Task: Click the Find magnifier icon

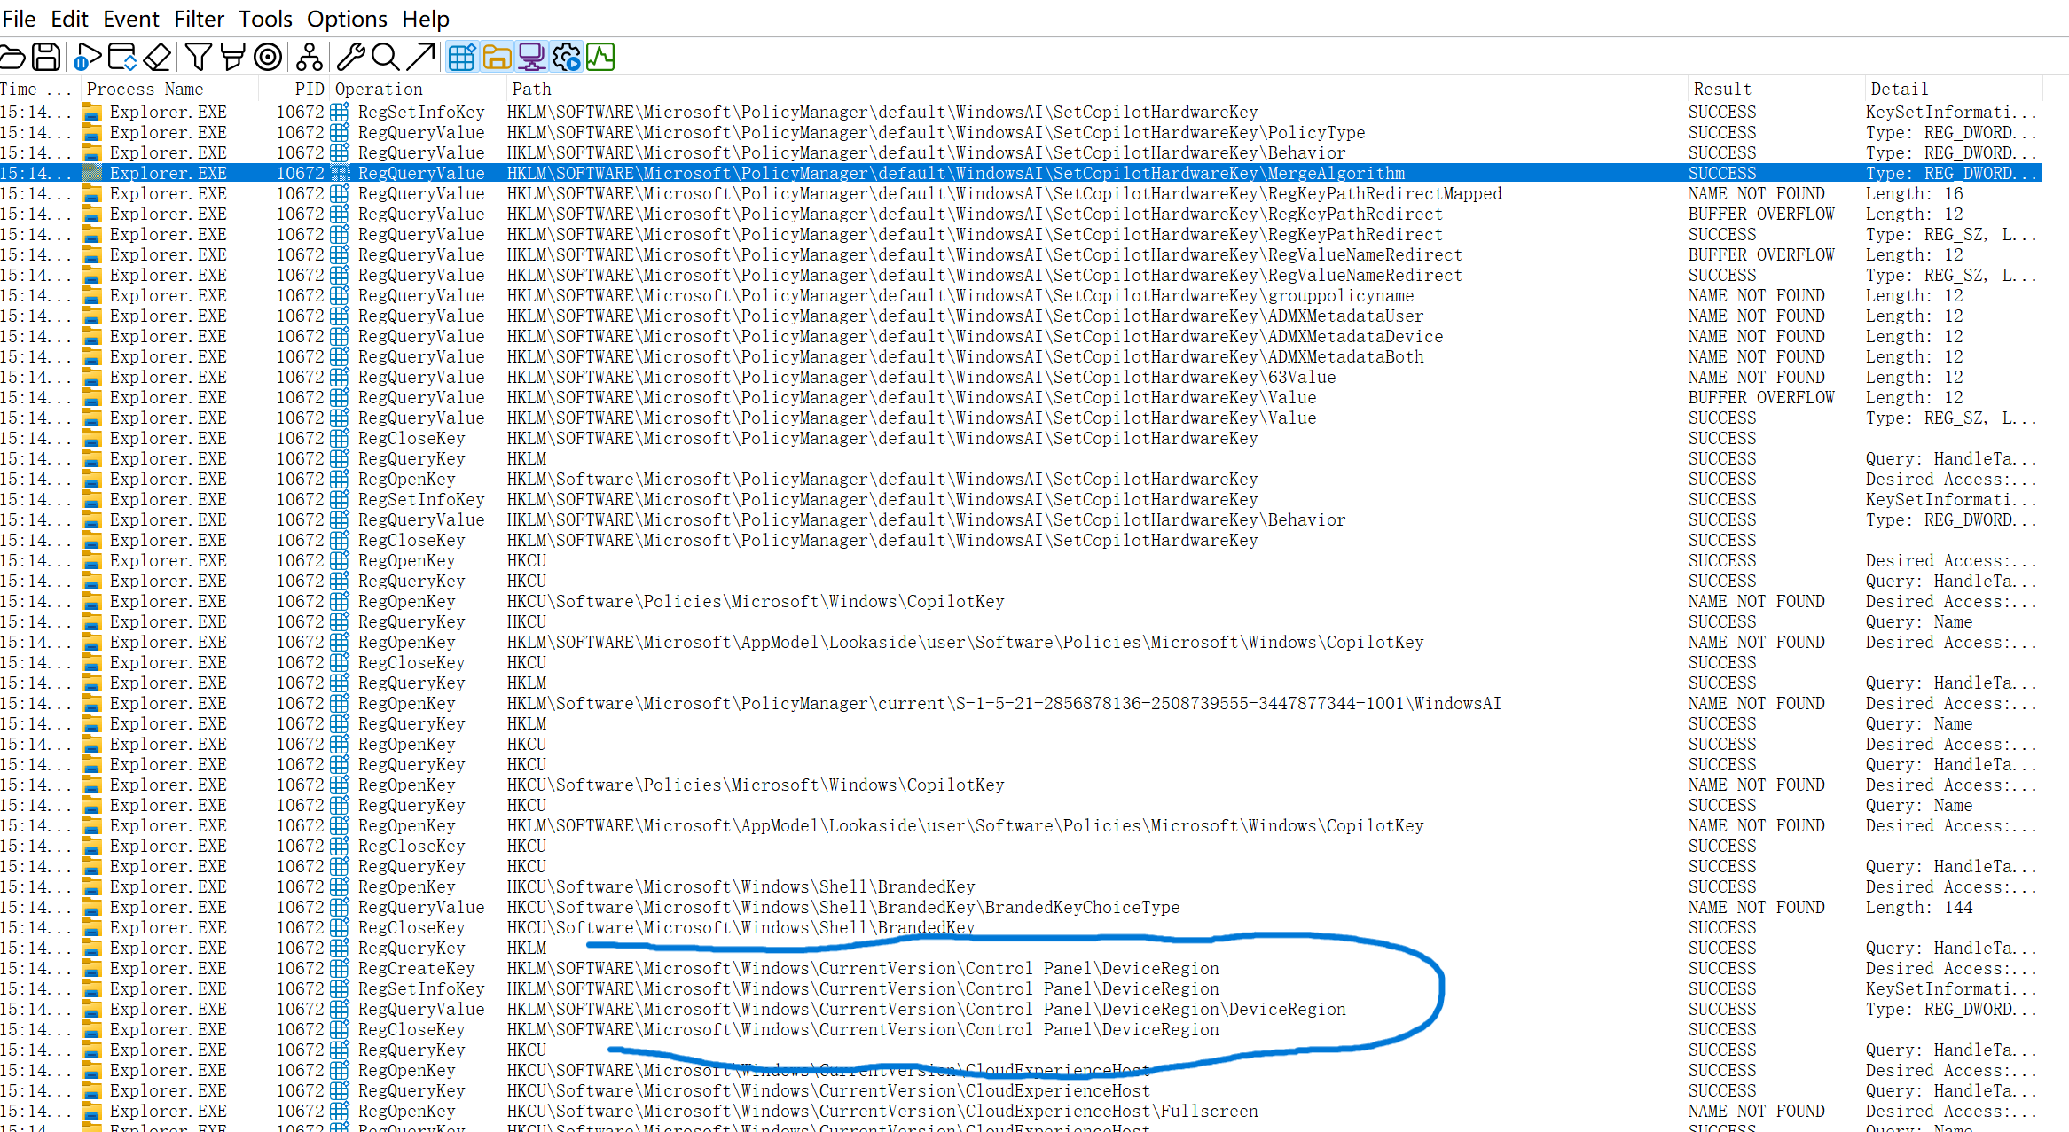Action: (x=385, y=58)
